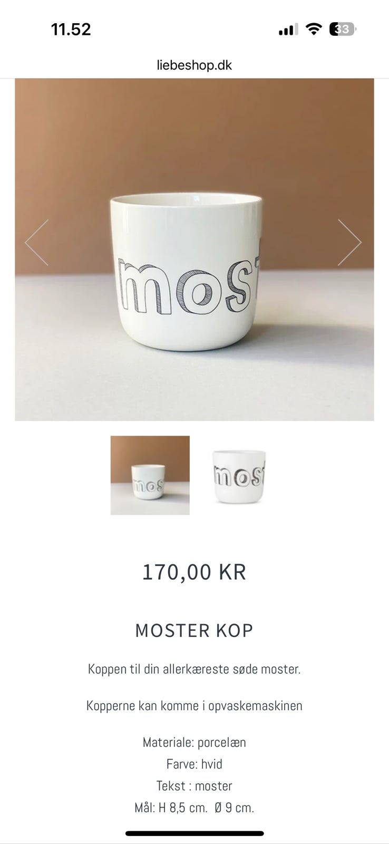Show the next product image arrow

point(349,243)
